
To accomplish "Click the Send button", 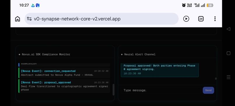I will [208, 90].
